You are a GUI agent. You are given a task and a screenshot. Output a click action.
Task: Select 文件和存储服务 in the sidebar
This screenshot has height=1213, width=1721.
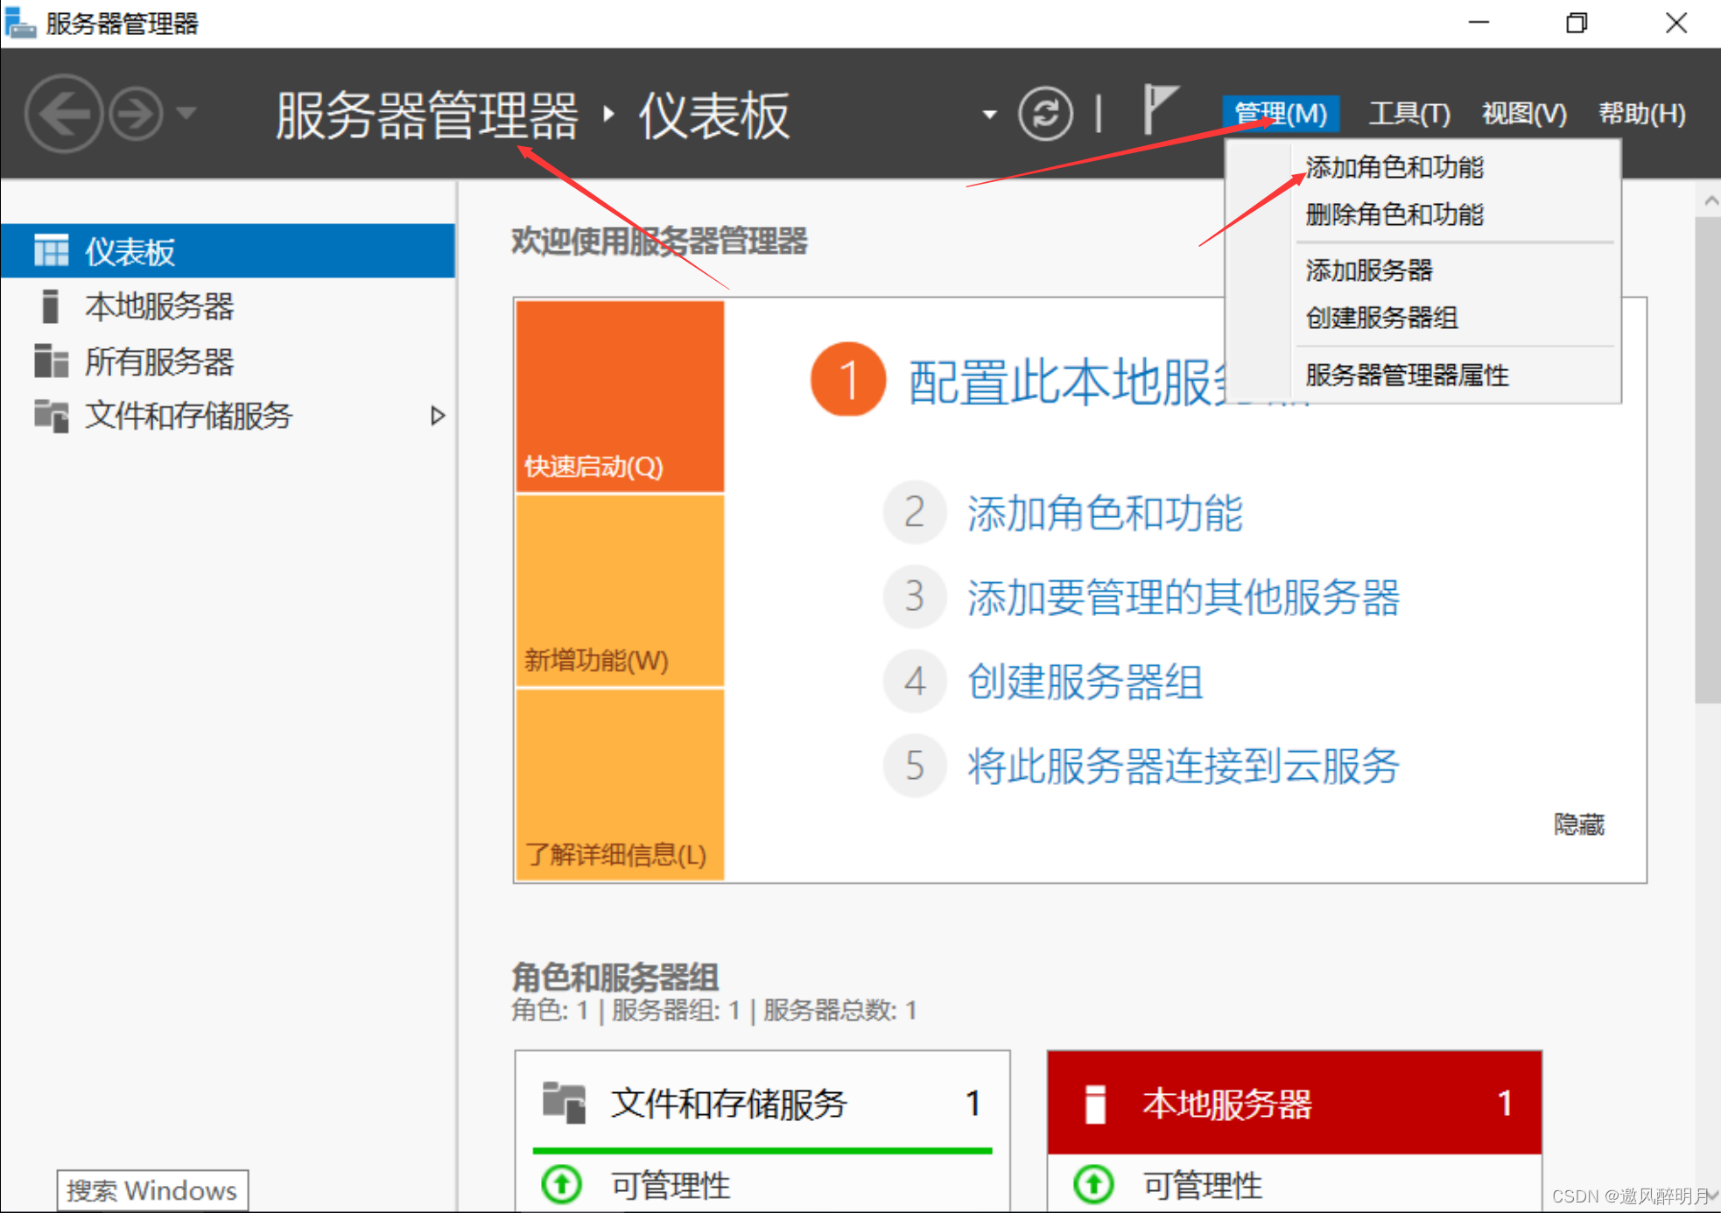(228, 416)
